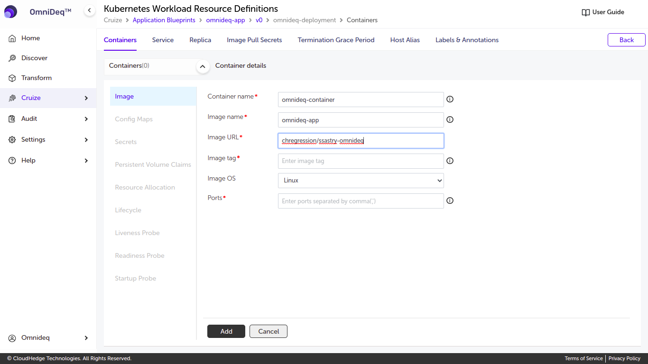Click the Discover magnifier icon
648x364 pixels.
pyautogui.click(x=12, y=58)
